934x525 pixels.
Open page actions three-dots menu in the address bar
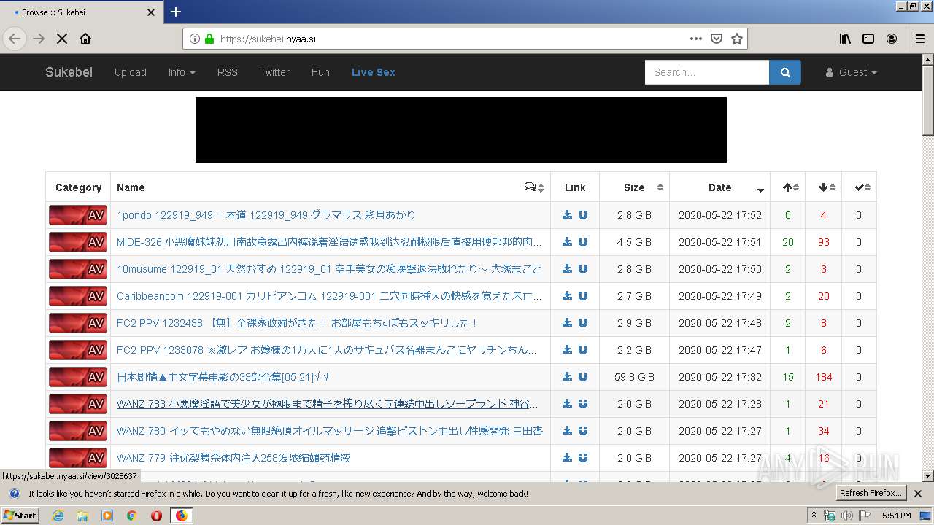696,39
